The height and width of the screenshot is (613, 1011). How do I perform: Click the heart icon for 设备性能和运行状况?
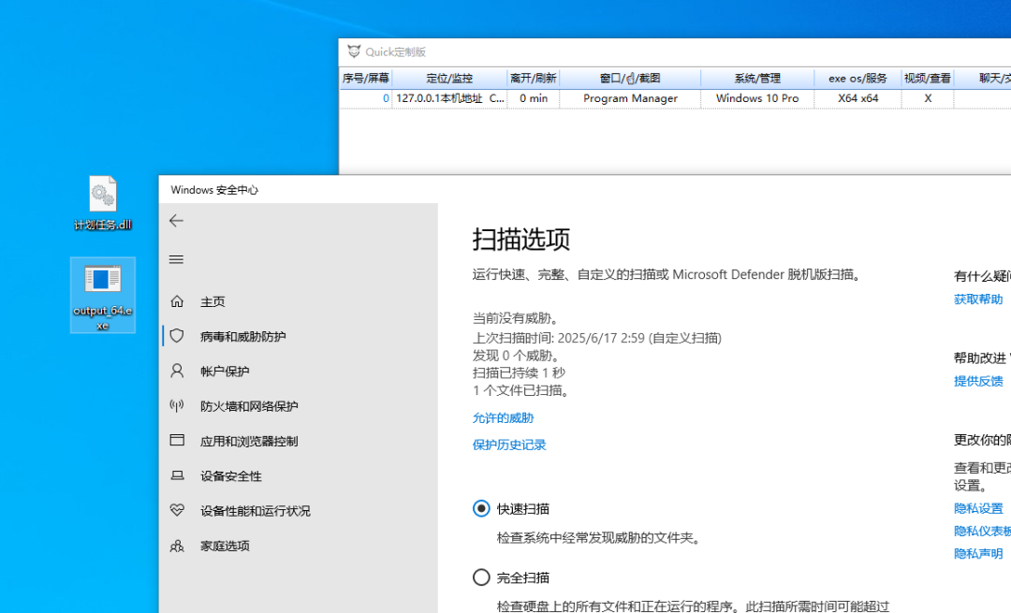(177, 510)
